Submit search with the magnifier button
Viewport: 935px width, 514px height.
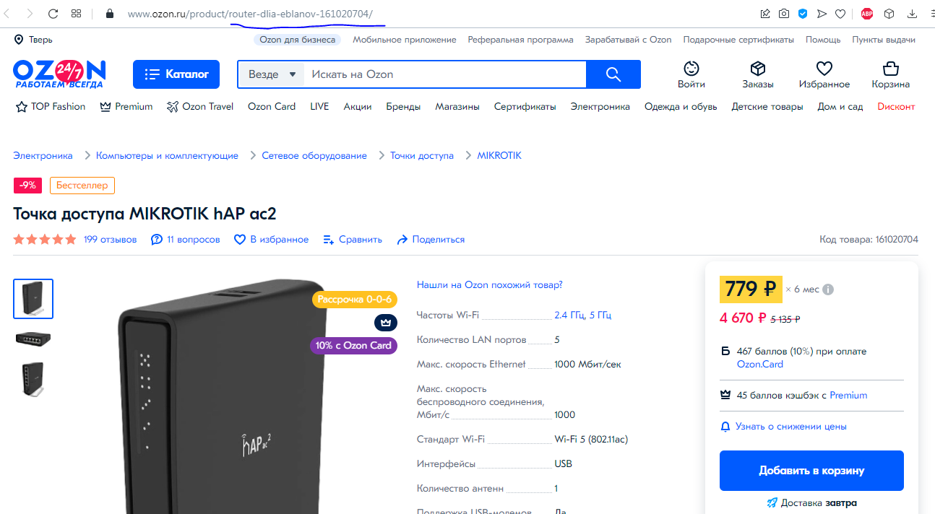pyautogui.click(x=613, y=74)
